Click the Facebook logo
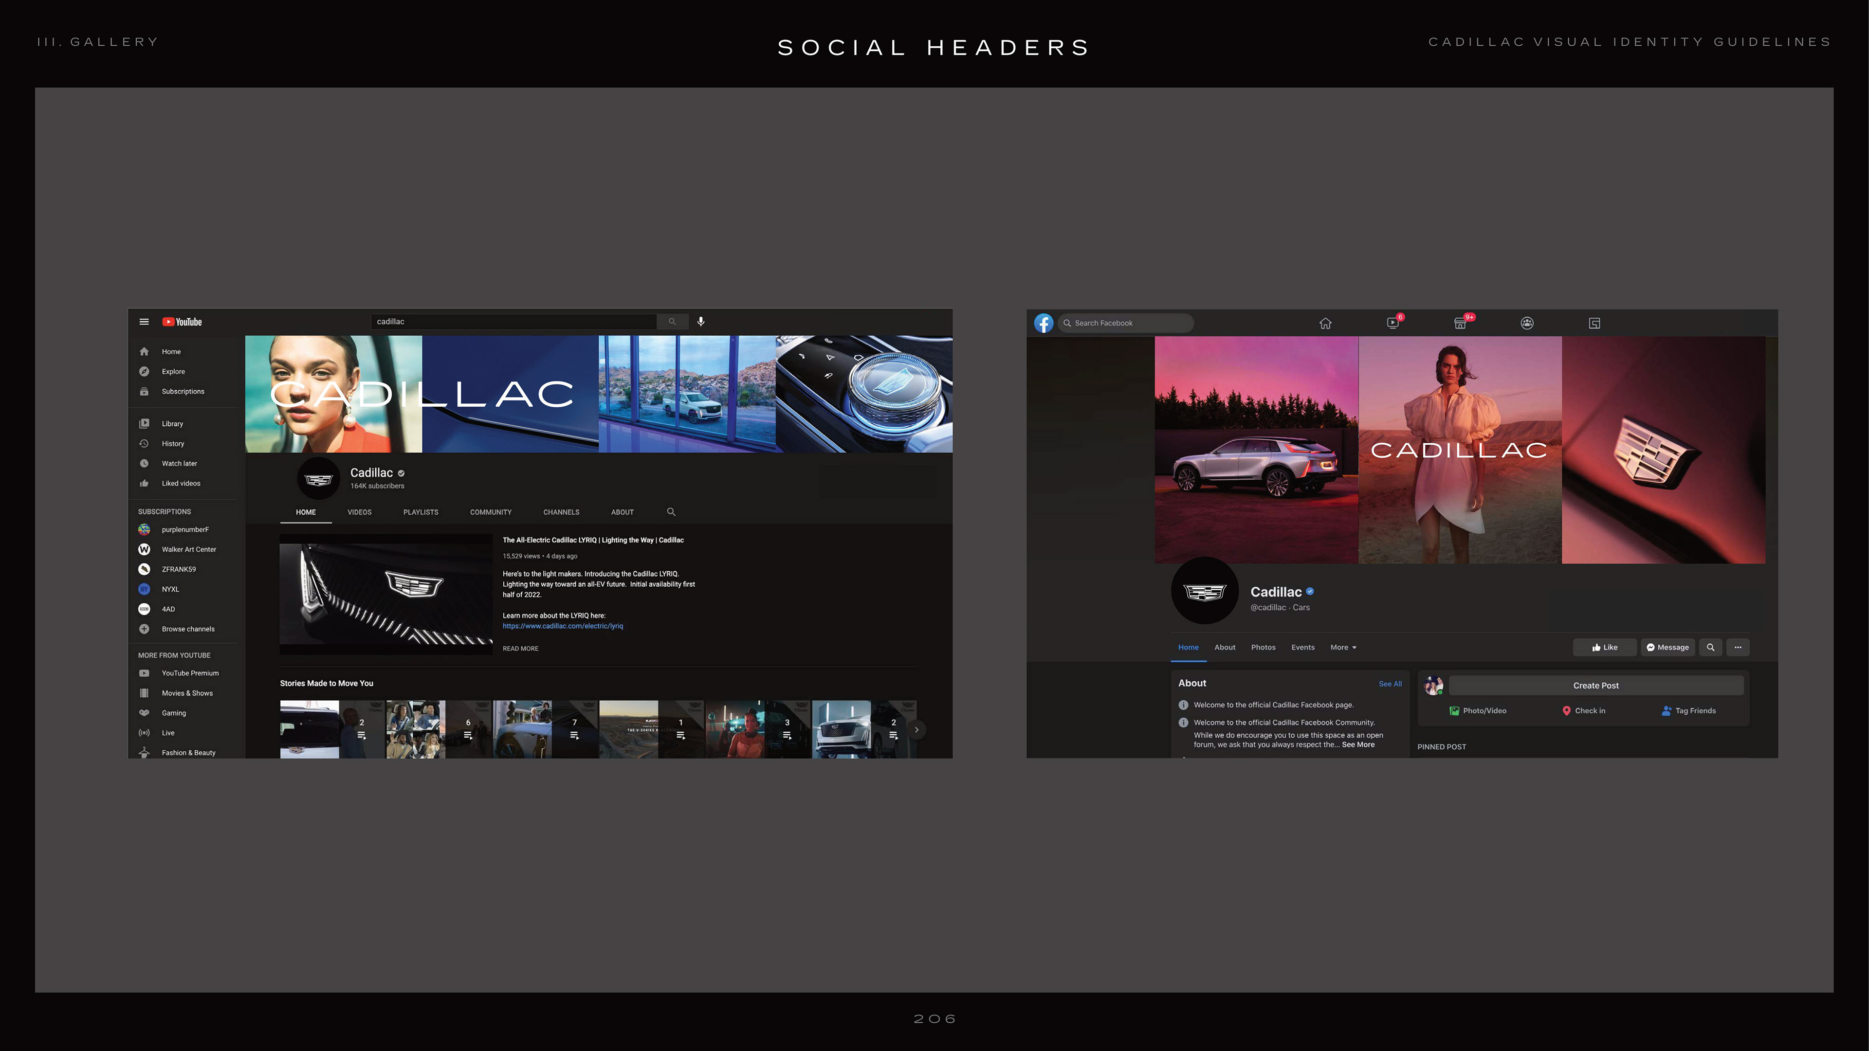 coord(1044,323)
